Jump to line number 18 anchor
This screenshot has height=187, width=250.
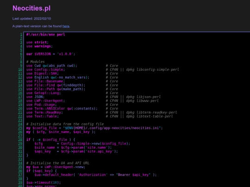20,101
